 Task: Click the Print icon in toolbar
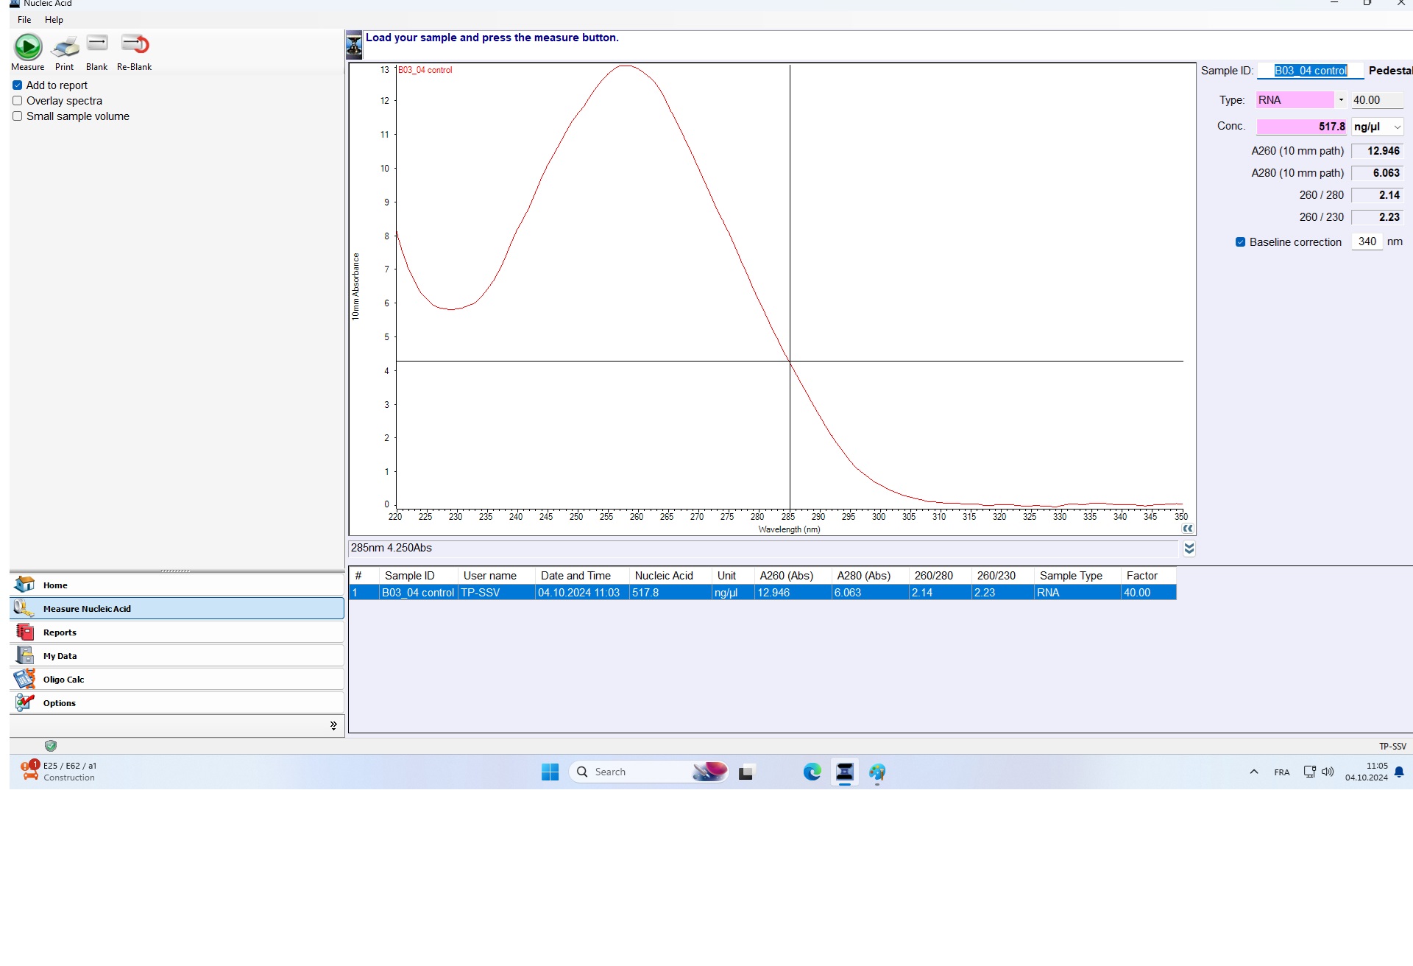click(65, 47)
